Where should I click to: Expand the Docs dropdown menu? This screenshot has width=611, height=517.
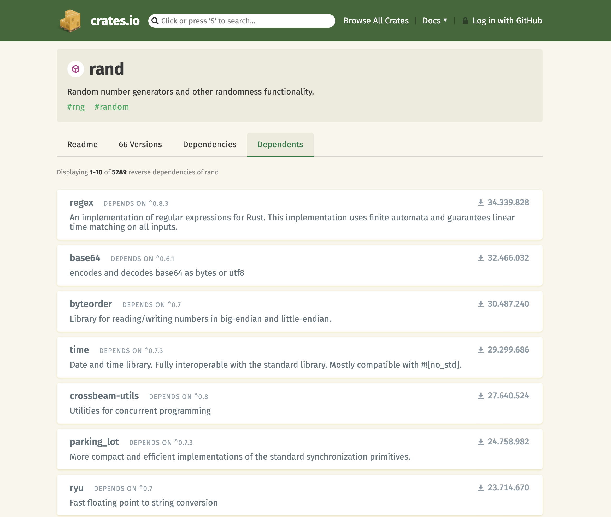(x=435, y=21)
